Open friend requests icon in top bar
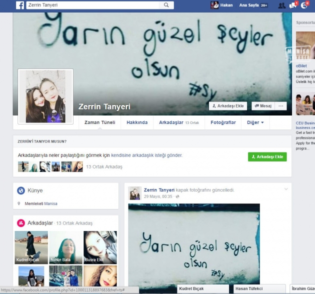 [281, 5]
